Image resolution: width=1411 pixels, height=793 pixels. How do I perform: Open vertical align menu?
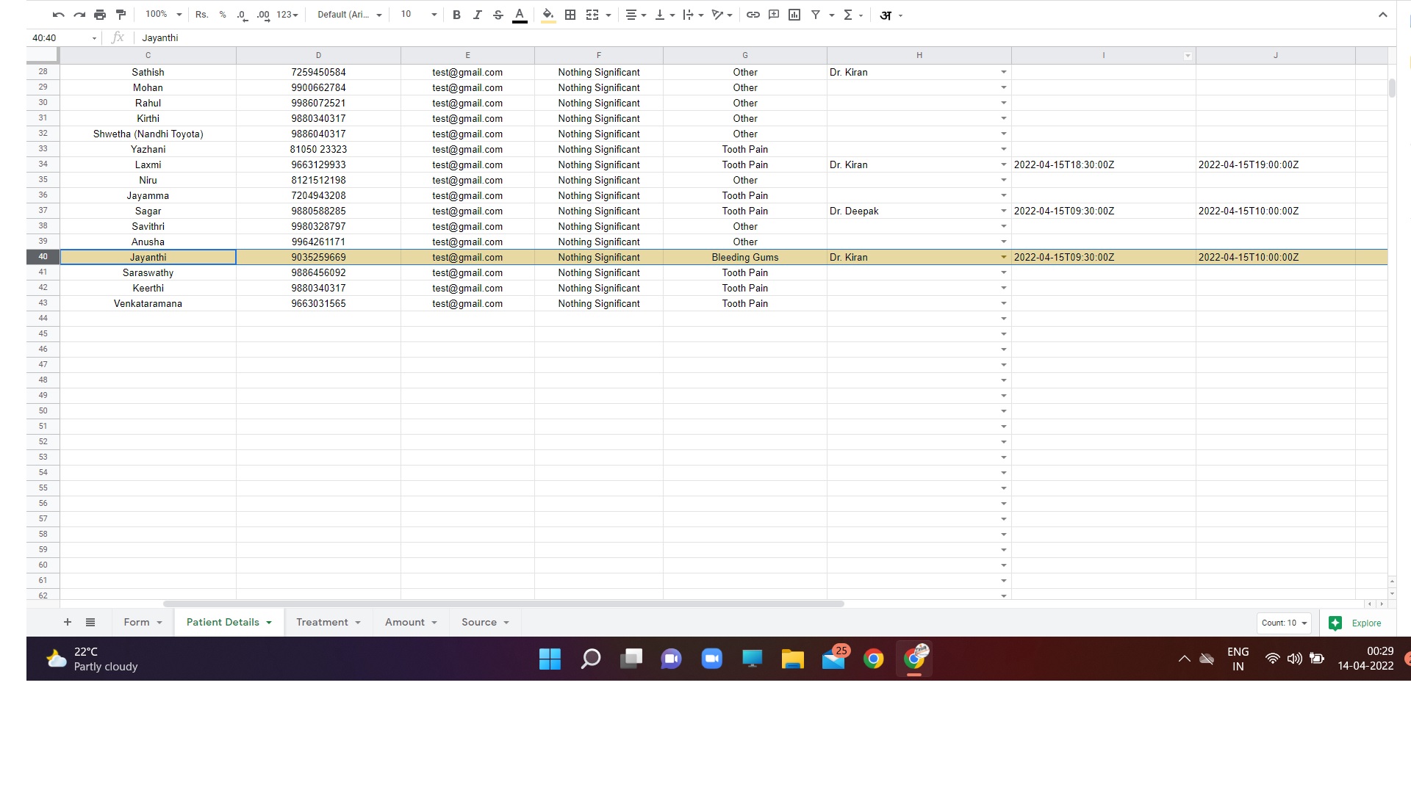click(x=664, y=15)
